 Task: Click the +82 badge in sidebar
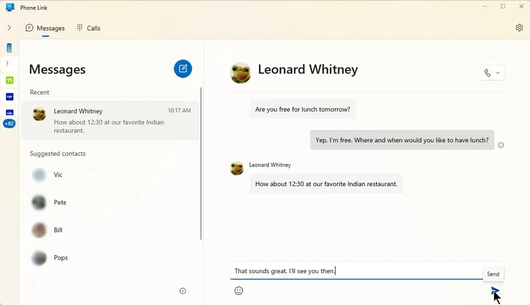coord(9,123)
